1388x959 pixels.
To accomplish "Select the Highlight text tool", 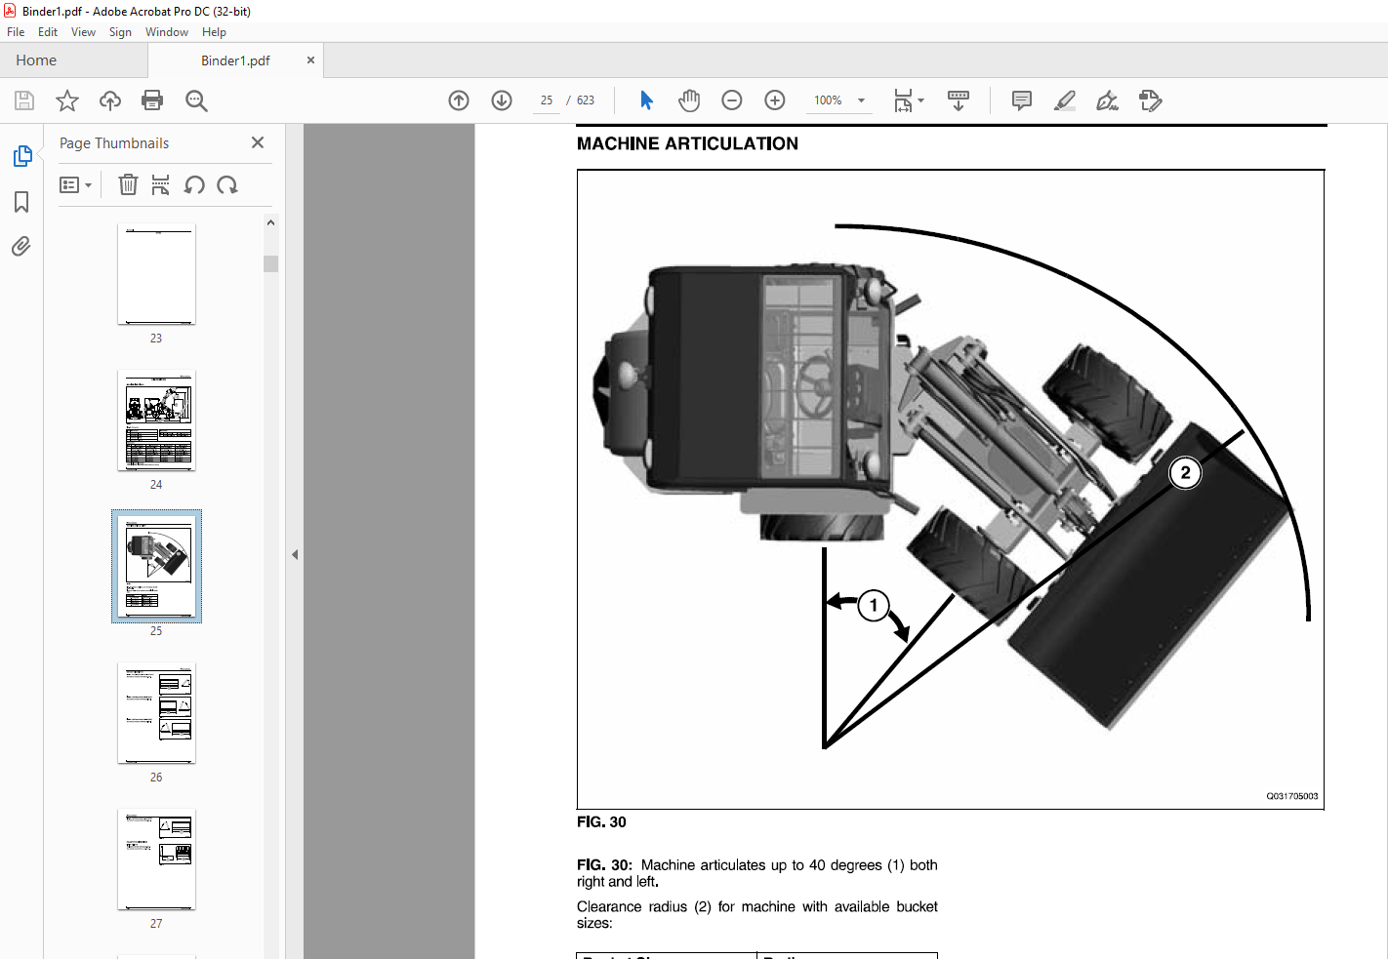I will pos(1065,100).
